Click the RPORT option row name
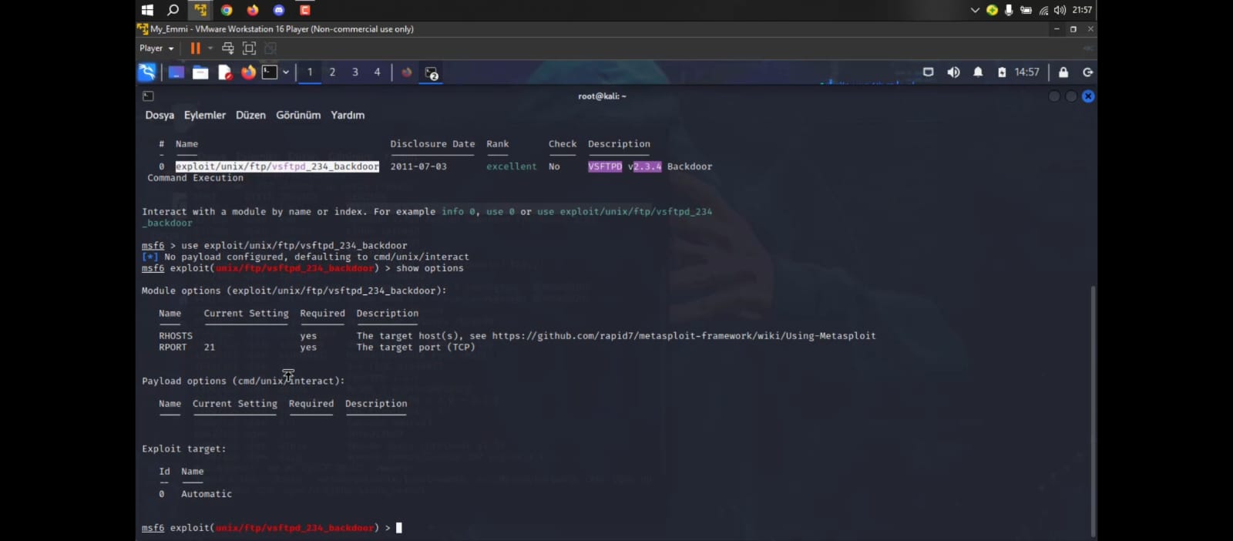The image size is (1233, 541). point(173,348)
